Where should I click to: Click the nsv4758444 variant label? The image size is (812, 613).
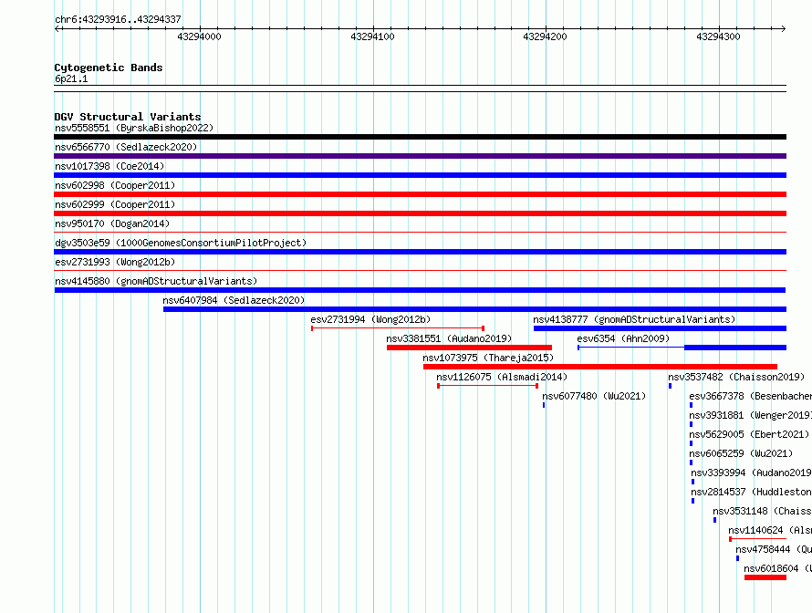pos(774,549)
